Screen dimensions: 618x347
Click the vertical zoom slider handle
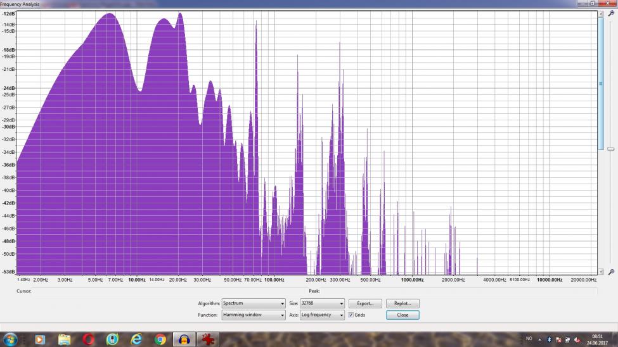click(610, 149)
